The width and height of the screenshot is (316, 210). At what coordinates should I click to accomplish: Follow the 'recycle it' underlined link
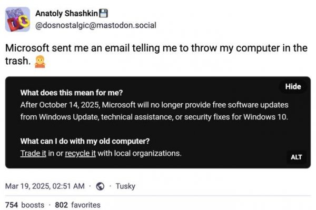pyautogui.click(x=80, y=153)
